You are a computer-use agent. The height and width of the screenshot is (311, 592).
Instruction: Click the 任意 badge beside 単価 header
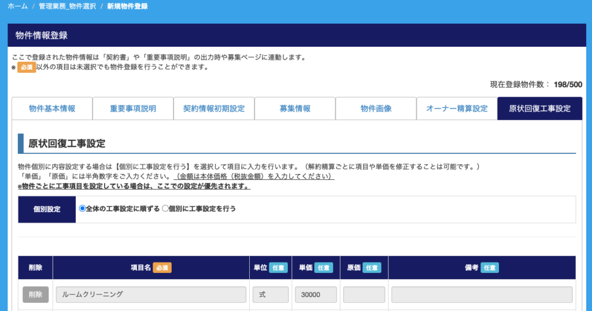(324, 268)
